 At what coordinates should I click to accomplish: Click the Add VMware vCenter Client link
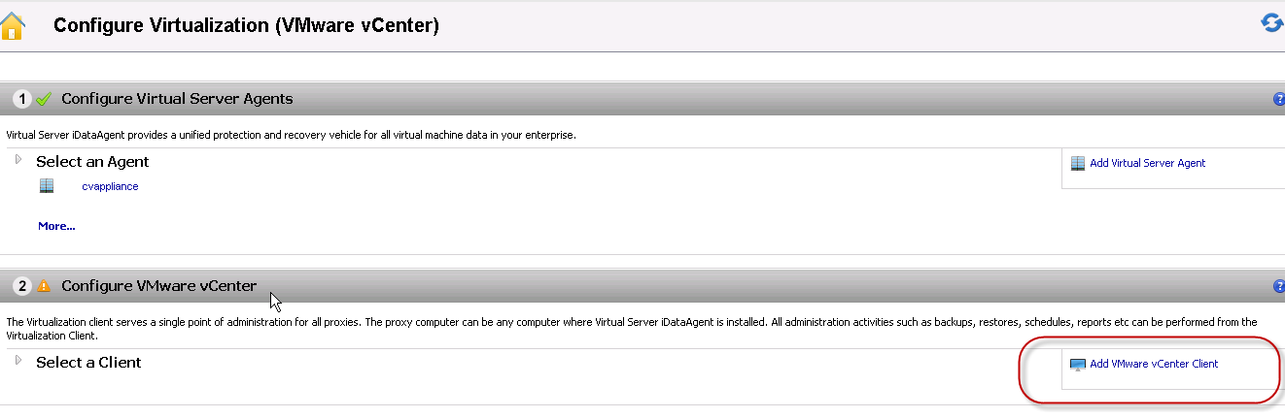1154,364
